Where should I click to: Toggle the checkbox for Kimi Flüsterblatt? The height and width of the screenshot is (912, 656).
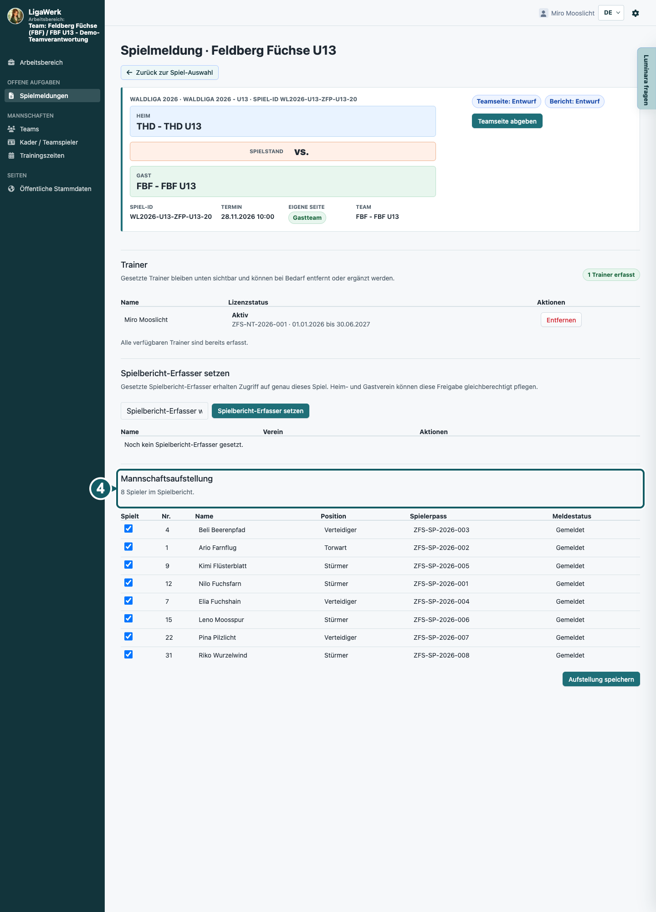[128, 565]
